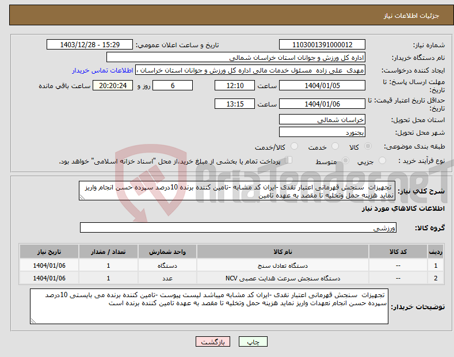Click the تعداد / مقدار column header
The height and width of the screenshot is (357, 454).
[x=108, y=252]
